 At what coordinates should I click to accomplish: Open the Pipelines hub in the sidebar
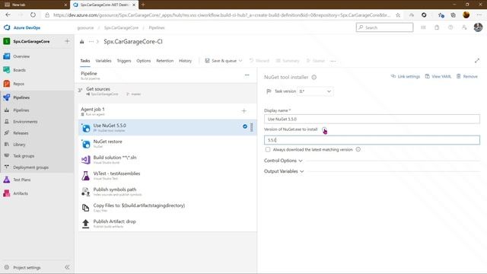coord(21,97)
